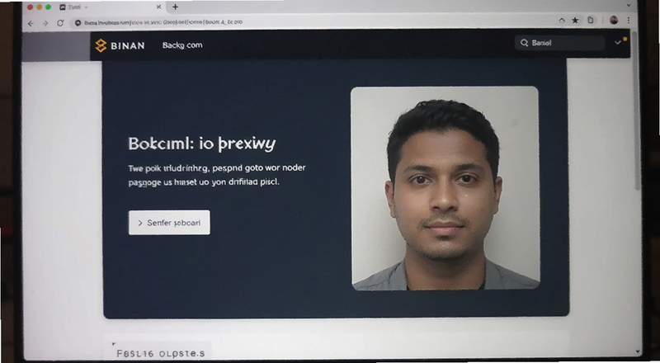Screen dimensions: 660x363
Task: Expand the tab search chevron at top right
Action: pyautogui.click(x=629, y=6)
